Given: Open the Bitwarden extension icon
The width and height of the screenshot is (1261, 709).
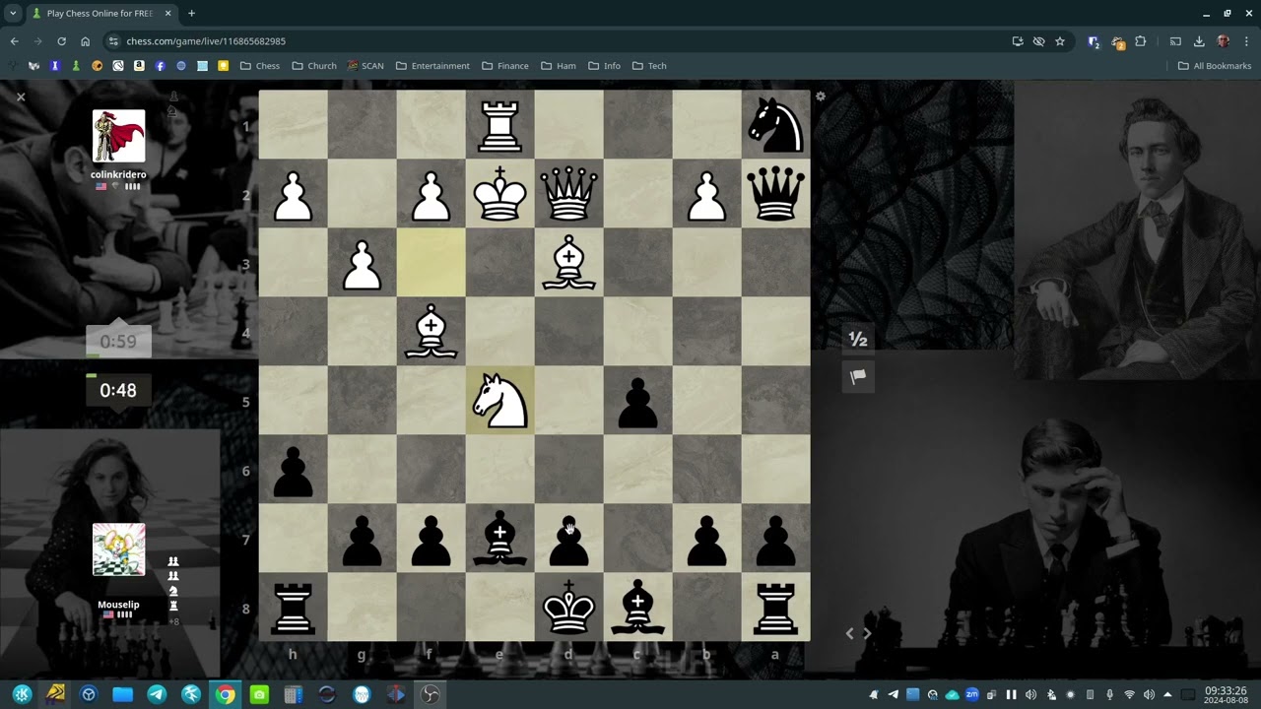Looking at the screenshot, I should click(x=1094, y=41).
